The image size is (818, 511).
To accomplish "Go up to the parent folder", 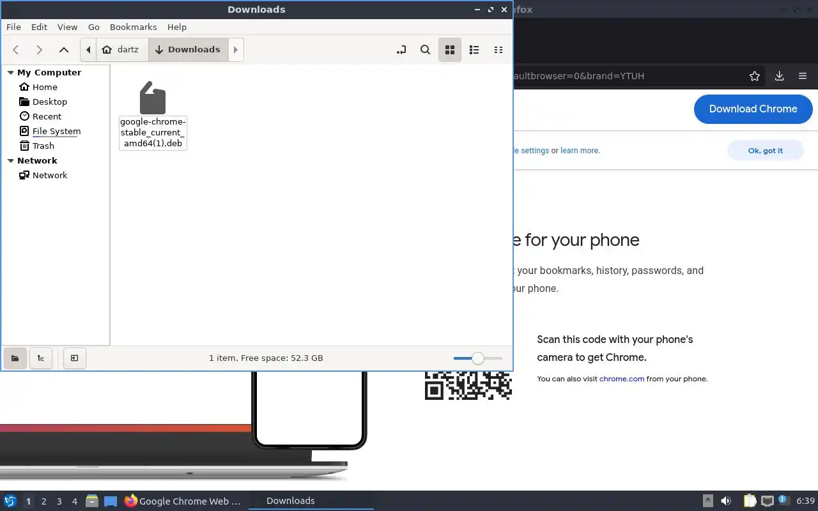I will click(x=63, y=50).
